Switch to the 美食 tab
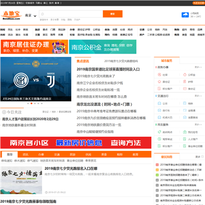Viewport: 205px width, 205px height. 104,154
